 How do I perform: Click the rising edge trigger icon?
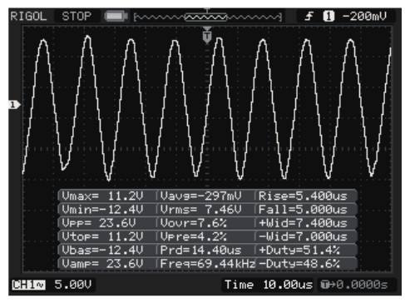(309, 16)
